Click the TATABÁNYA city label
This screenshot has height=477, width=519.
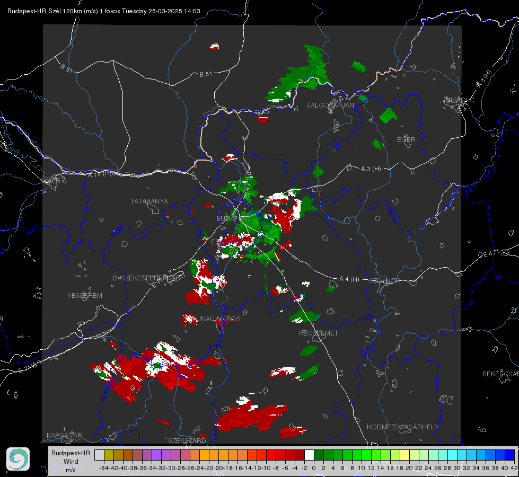[149, 201]
